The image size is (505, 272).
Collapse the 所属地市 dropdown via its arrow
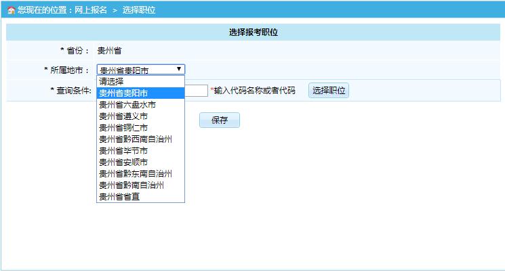[179, 69]
